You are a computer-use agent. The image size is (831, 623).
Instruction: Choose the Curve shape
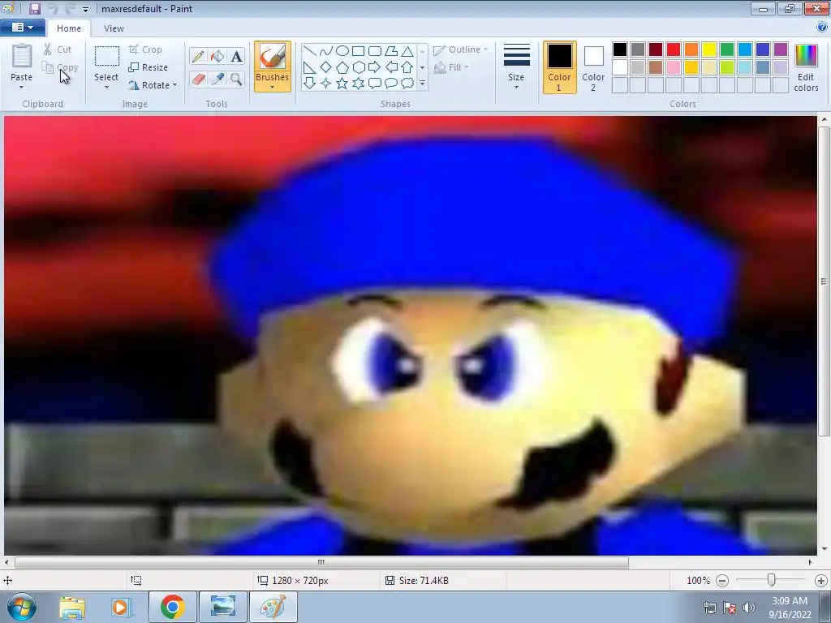[326, 51]
